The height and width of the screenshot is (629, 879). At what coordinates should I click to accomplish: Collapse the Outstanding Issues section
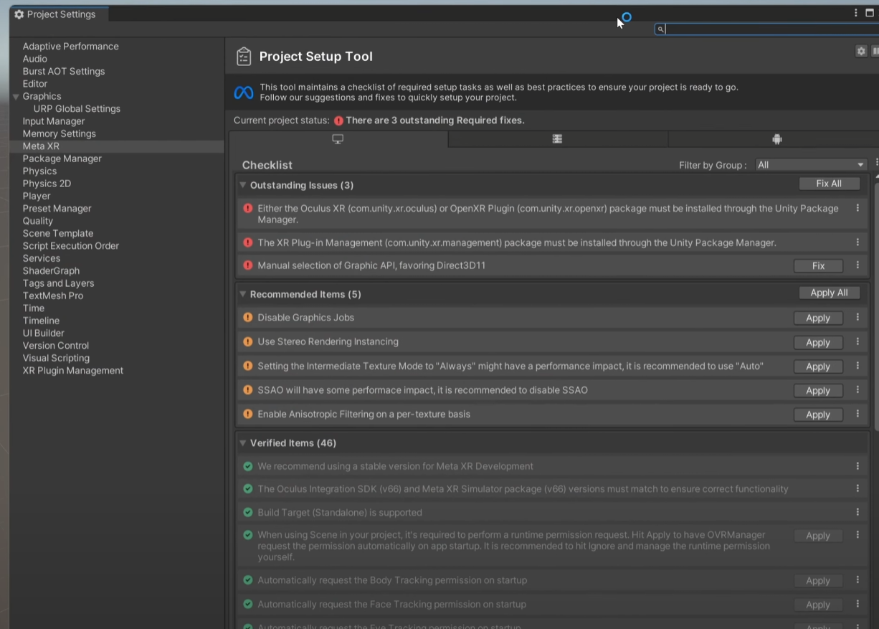tap(243, 185)
